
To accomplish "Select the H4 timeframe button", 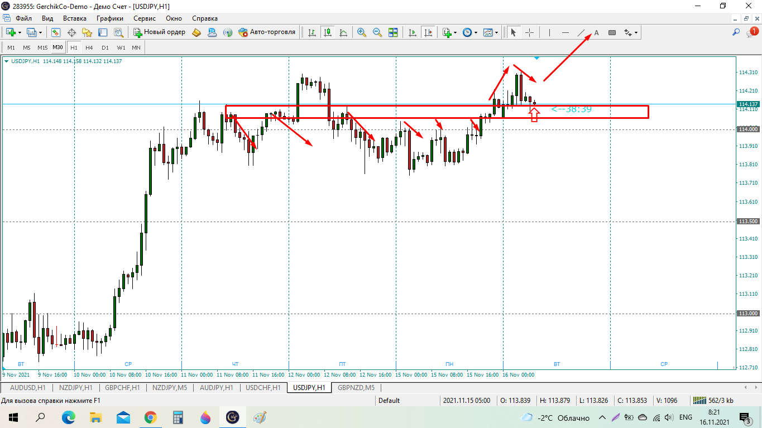I will (x=89, y=47).
